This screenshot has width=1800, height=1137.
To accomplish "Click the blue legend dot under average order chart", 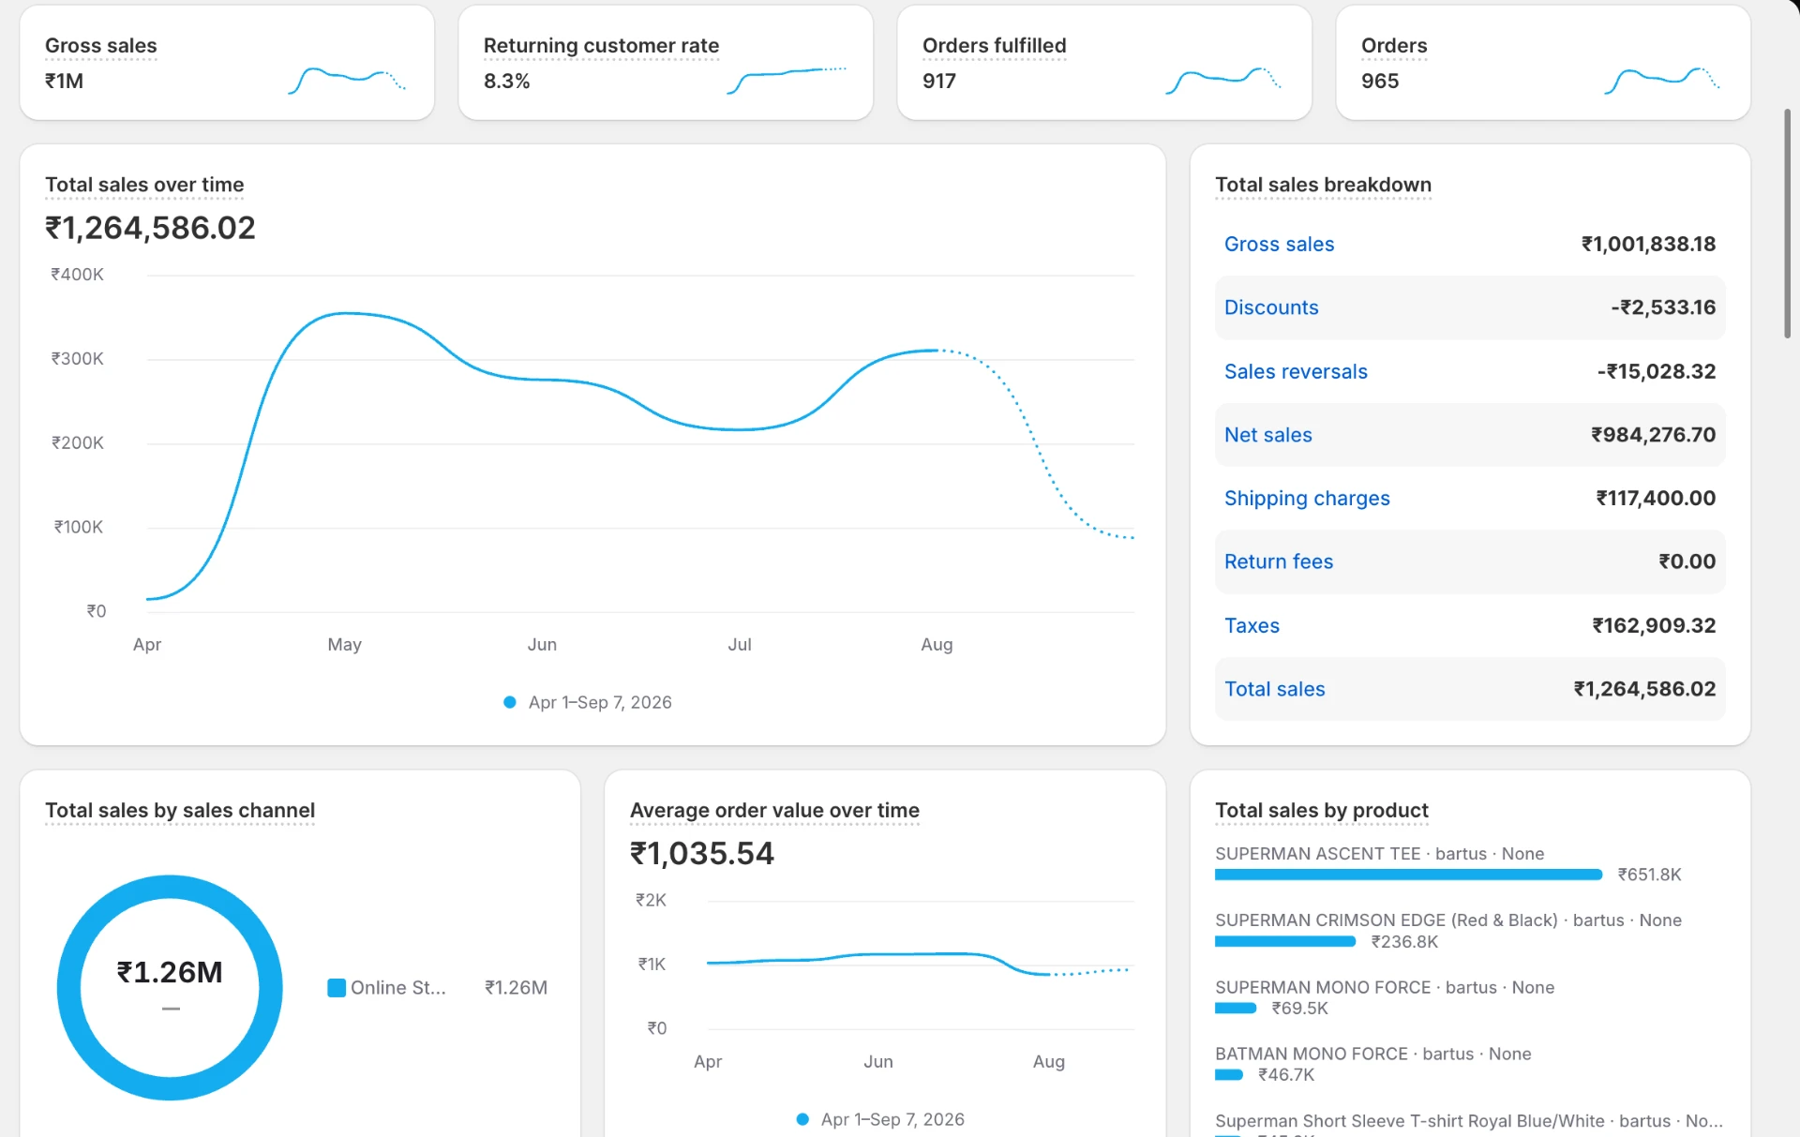I will tap(802, 1119).
